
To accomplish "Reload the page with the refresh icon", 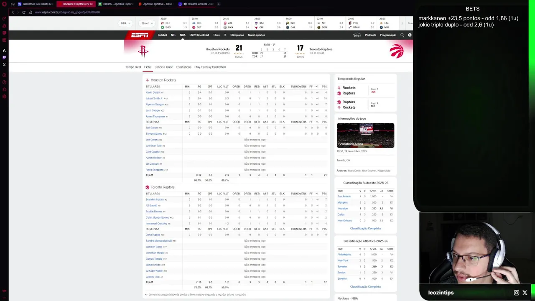I will click(x=24, y=12).
